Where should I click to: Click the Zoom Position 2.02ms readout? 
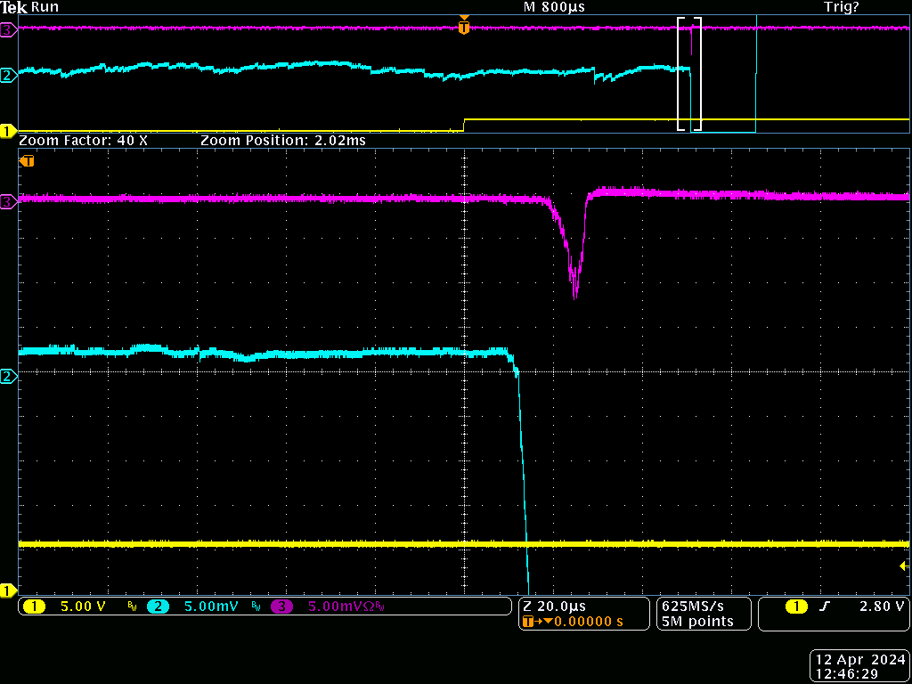click(282, 141)
